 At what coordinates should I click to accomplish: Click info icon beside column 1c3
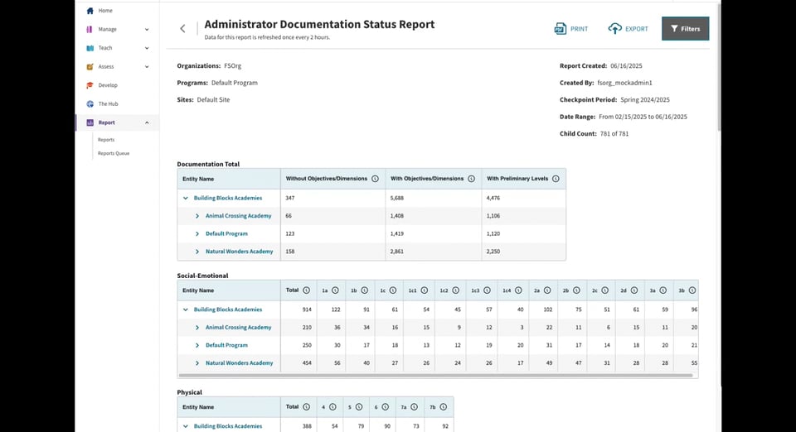pos(487,290)
